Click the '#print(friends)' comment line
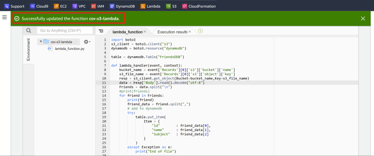The image size is (374, 156). point(135,91)
